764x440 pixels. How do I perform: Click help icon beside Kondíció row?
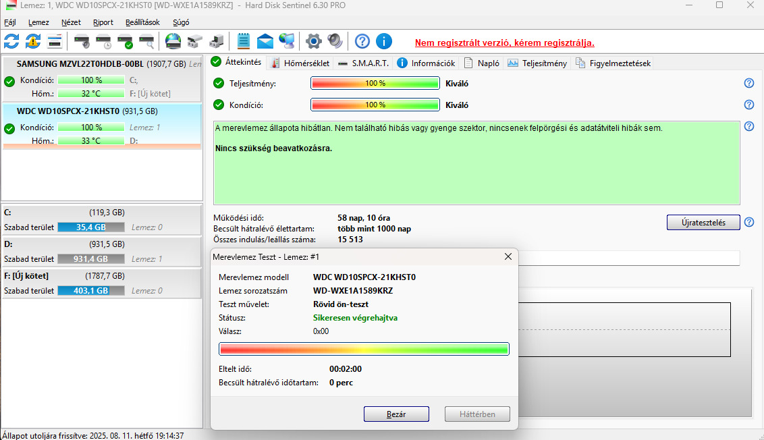click(749, 105)
